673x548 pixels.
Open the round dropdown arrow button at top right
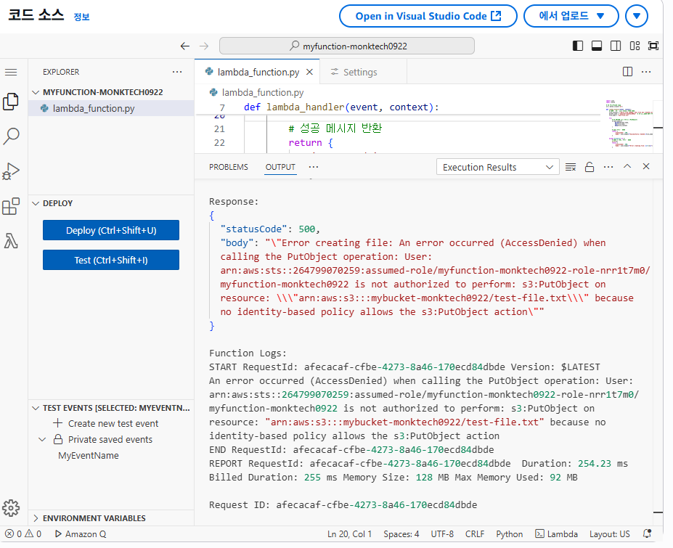point(637,16)
